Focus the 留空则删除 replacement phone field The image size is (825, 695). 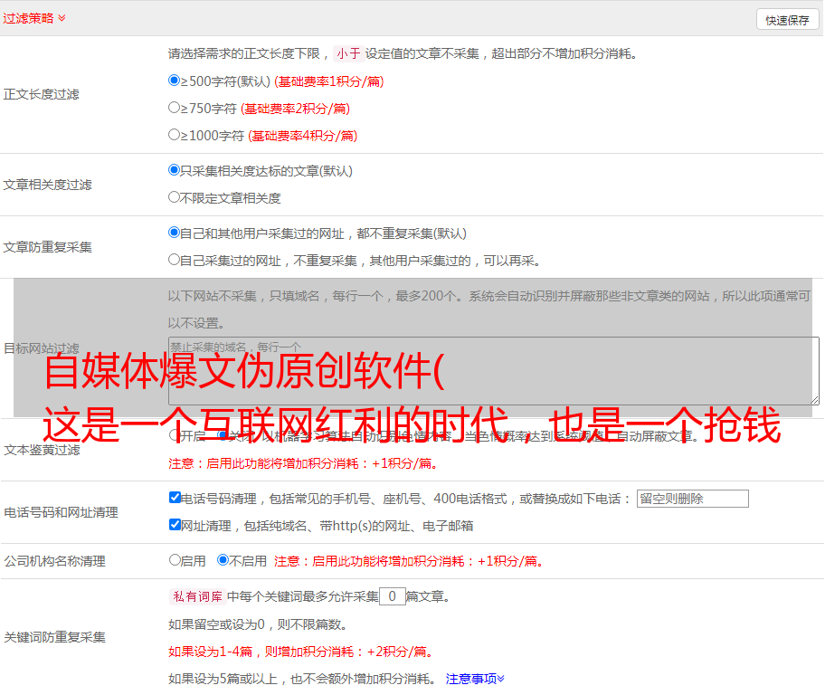click(692, 499)
